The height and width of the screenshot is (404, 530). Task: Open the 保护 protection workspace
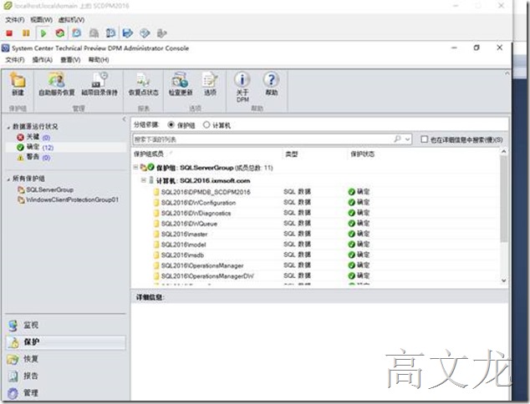click(x=65, y=342)
